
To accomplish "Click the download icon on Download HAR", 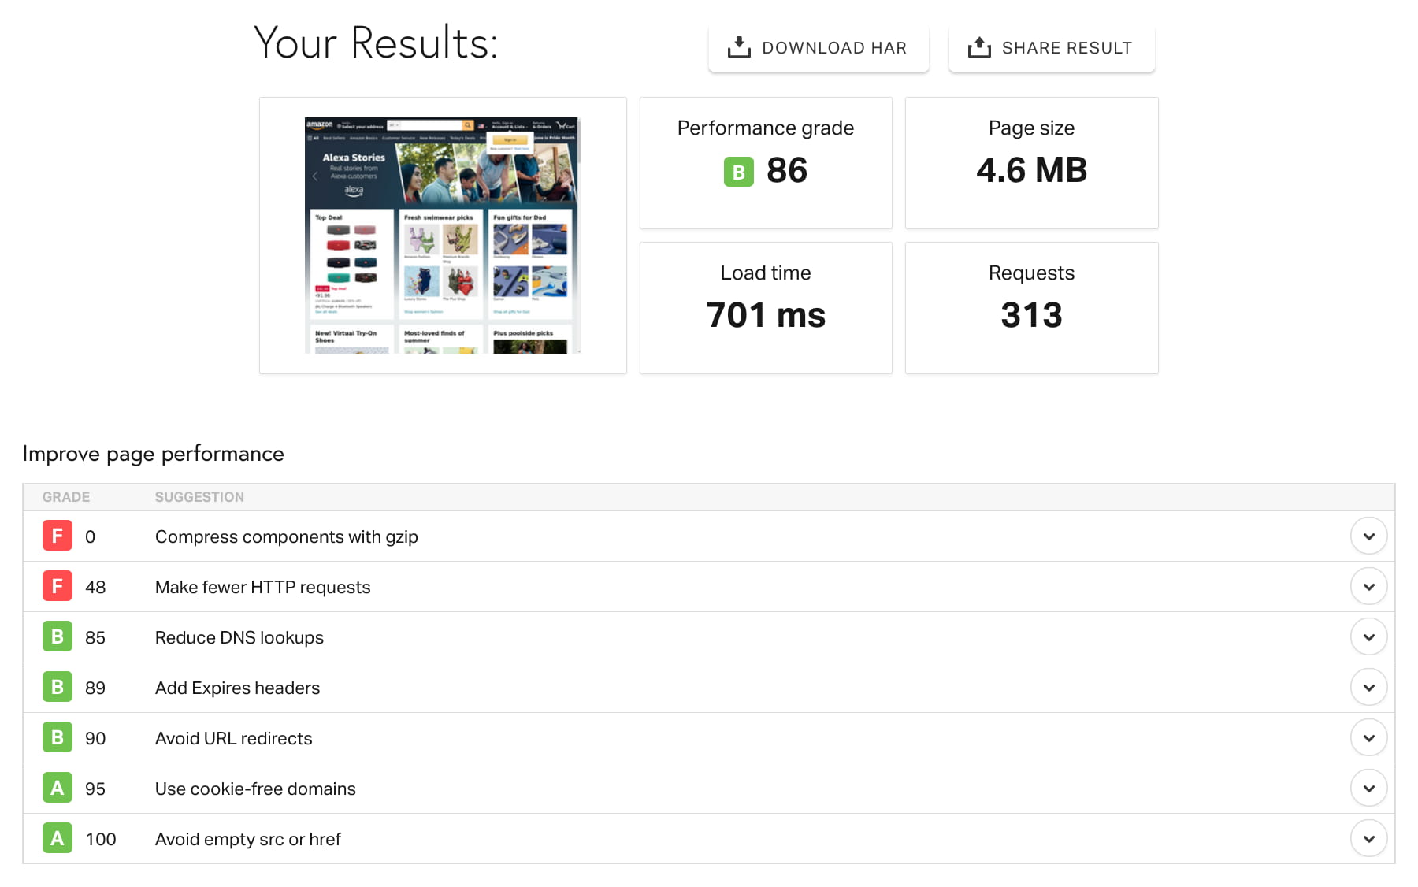I will pyautogui.click(x=739, y=47).
